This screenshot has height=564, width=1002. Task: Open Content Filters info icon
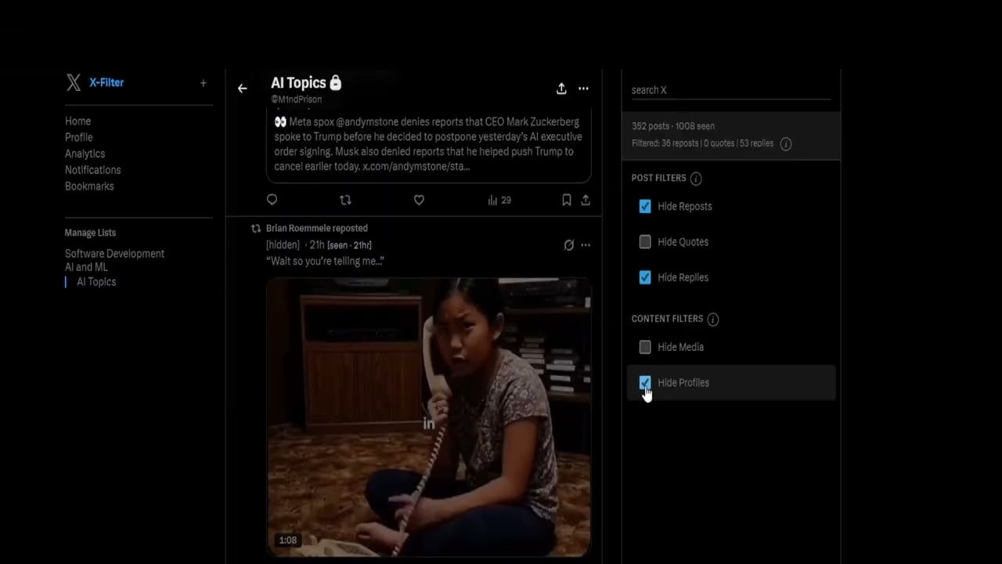[x=712, y=320]
